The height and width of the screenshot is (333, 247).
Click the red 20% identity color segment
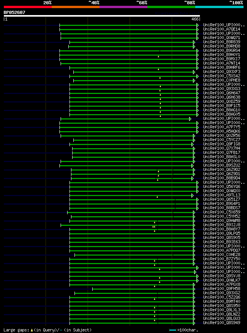[28, 7]
